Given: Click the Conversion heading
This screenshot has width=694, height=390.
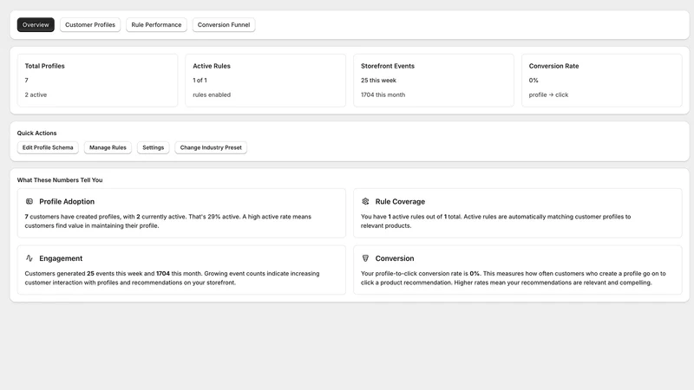Looking at the screenshot, I should [x=395, y=258].
